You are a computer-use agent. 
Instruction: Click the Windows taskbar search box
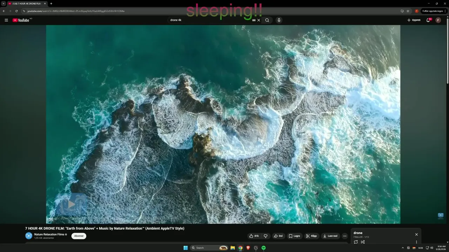click(x=209, y=248)
